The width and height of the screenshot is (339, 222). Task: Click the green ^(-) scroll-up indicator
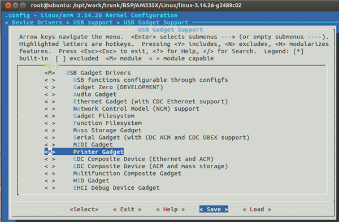click(51, 66)
